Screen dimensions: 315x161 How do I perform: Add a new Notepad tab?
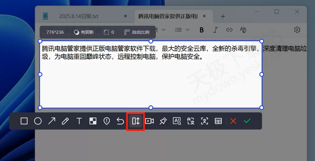tap(223, 16)
